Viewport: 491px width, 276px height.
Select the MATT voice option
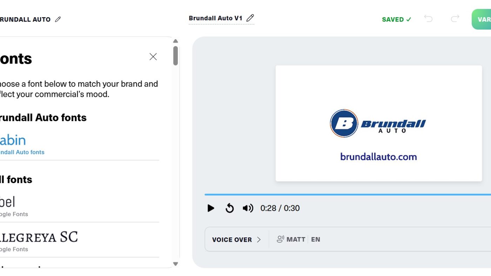(x=291, y=240)
